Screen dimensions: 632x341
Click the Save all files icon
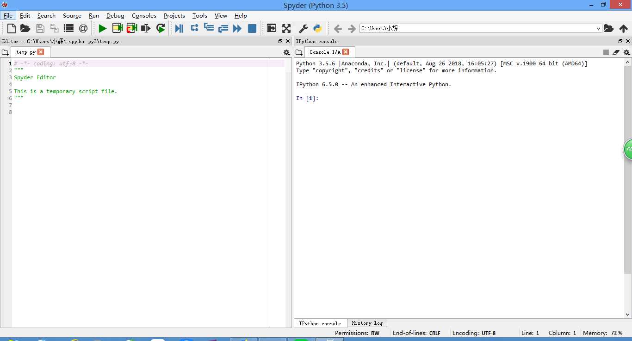55,28
